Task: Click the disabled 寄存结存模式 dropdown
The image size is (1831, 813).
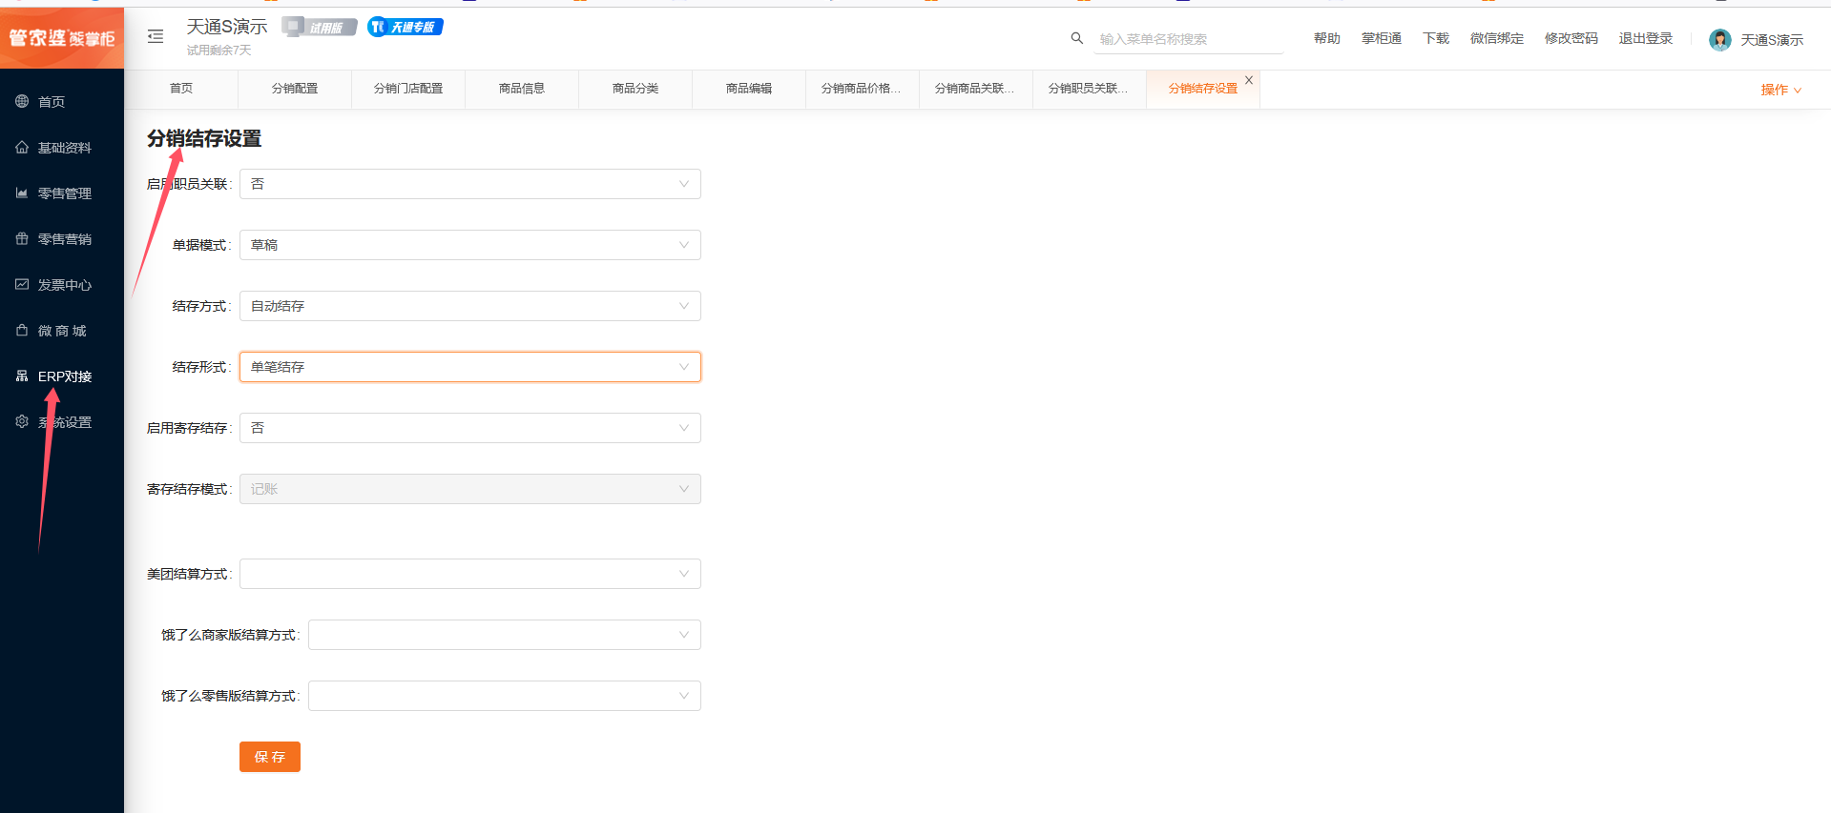Action: (470, 489)
